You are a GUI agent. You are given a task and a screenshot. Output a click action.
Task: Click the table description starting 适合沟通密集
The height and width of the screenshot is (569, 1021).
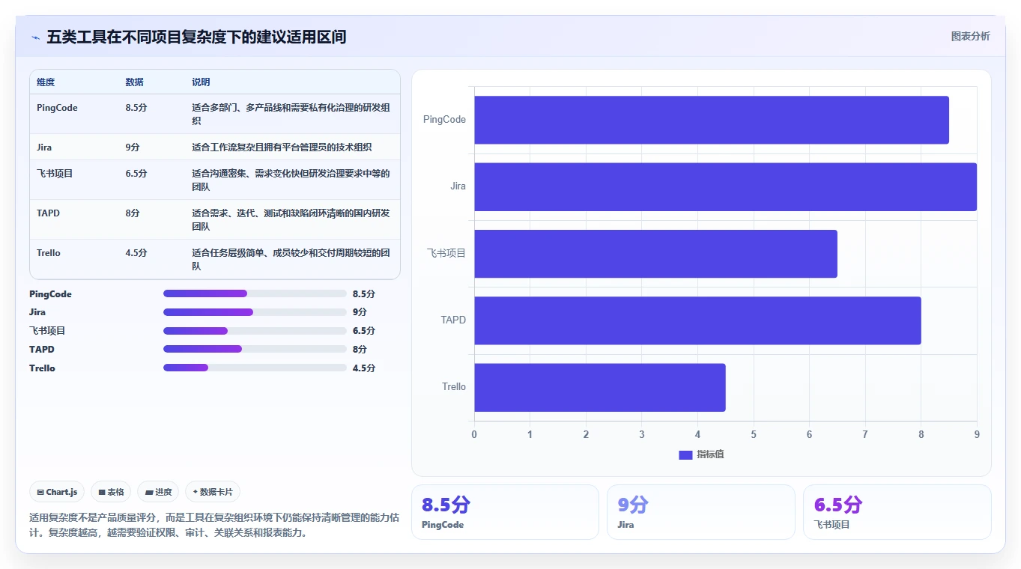291,180
